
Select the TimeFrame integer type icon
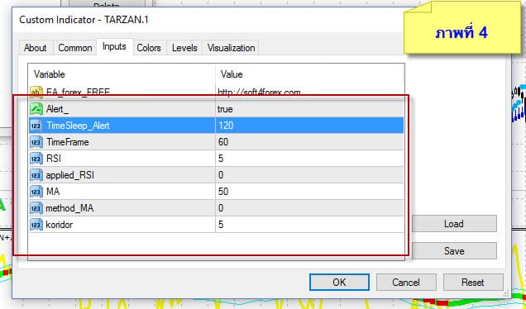(36, 142)
